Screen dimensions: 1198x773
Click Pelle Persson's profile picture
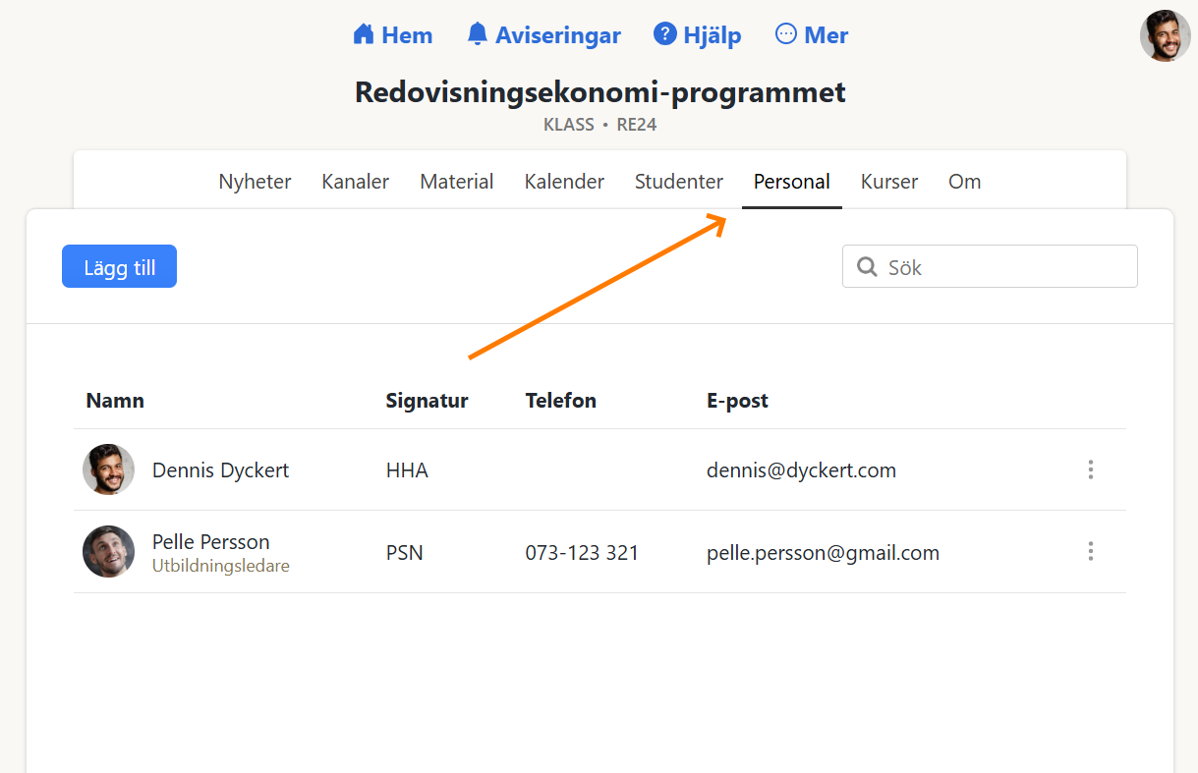[x=108, y=552]
